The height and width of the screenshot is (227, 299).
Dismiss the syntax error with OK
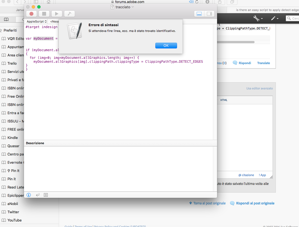coord(166,45)
